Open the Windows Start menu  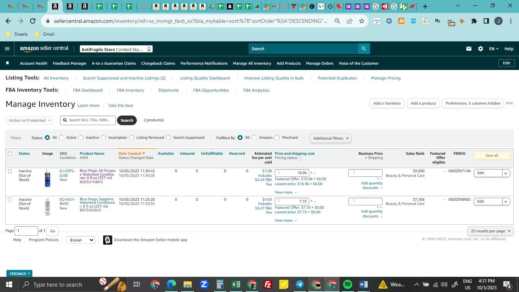coord(9,284)
